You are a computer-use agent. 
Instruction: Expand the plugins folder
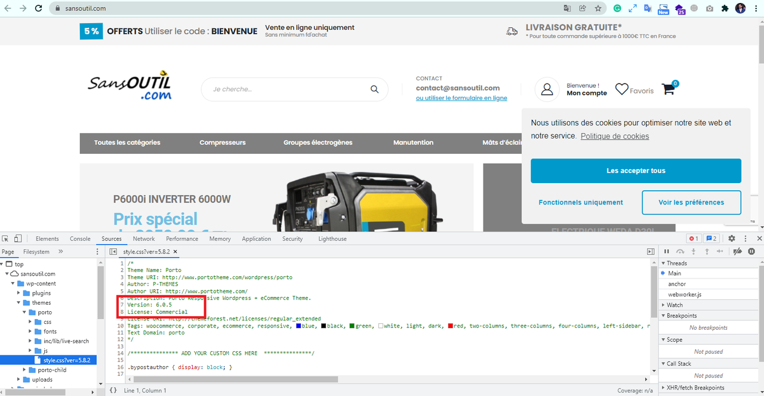(19, 293)
